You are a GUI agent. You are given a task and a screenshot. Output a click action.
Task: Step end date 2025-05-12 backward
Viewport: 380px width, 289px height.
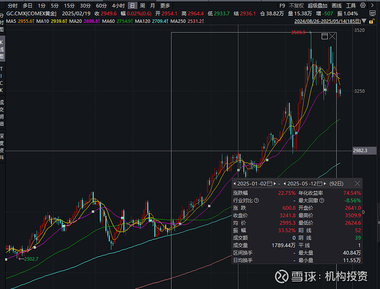click(x=284, y=184)
